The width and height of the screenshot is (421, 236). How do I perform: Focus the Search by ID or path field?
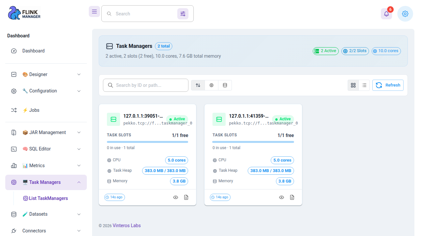tap(146, 85)
